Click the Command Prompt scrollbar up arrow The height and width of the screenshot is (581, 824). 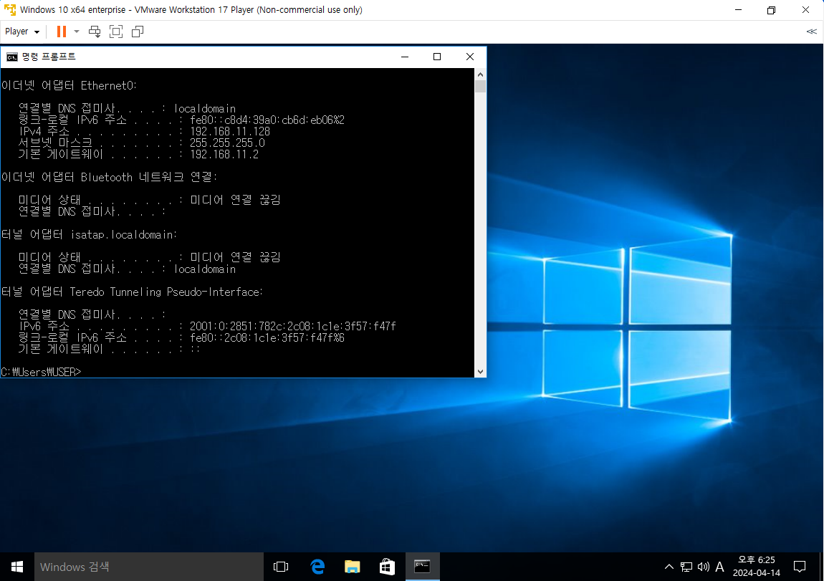coord(480,75)
